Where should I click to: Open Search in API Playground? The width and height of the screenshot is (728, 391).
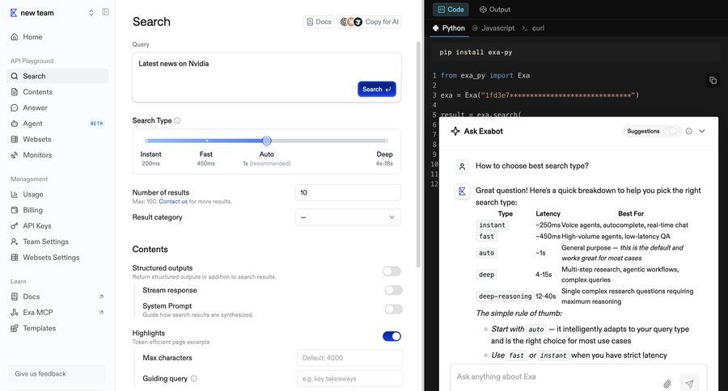coord(57,76)
